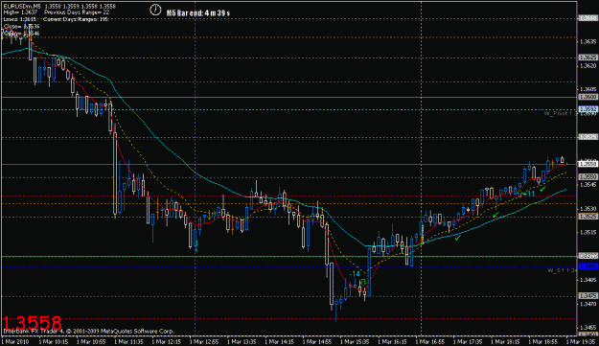Select the 'M5 Bar end: 4m39s' countdown text
This screenshot has height=346, width=599.
197,12
